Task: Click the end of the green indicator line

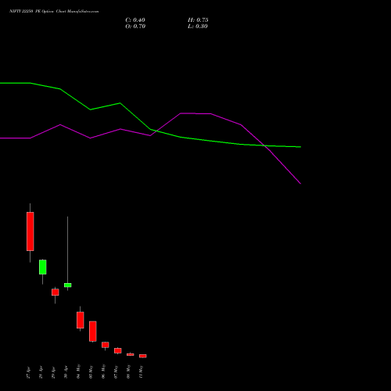Action: [x=300, y=147]
